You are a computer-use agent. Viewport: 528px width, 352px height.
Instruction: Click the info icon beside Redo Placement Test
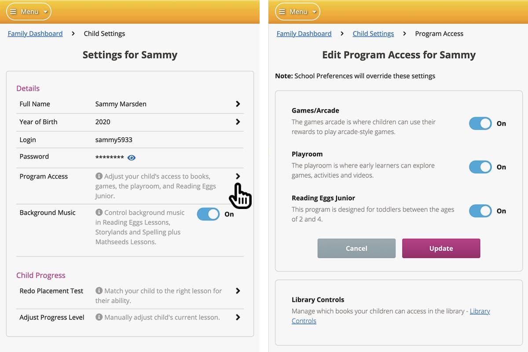pyautogui.click(x=99, y=291)
